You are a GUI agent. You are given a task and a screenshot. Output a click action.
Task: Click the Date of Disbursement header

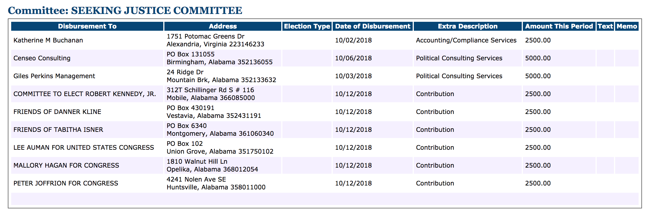click(372, 26)
